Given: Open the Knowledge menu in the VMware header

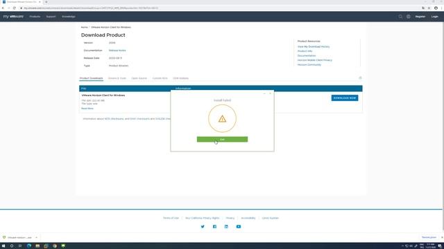Looking at the screenshot, I should click(69, 17).
